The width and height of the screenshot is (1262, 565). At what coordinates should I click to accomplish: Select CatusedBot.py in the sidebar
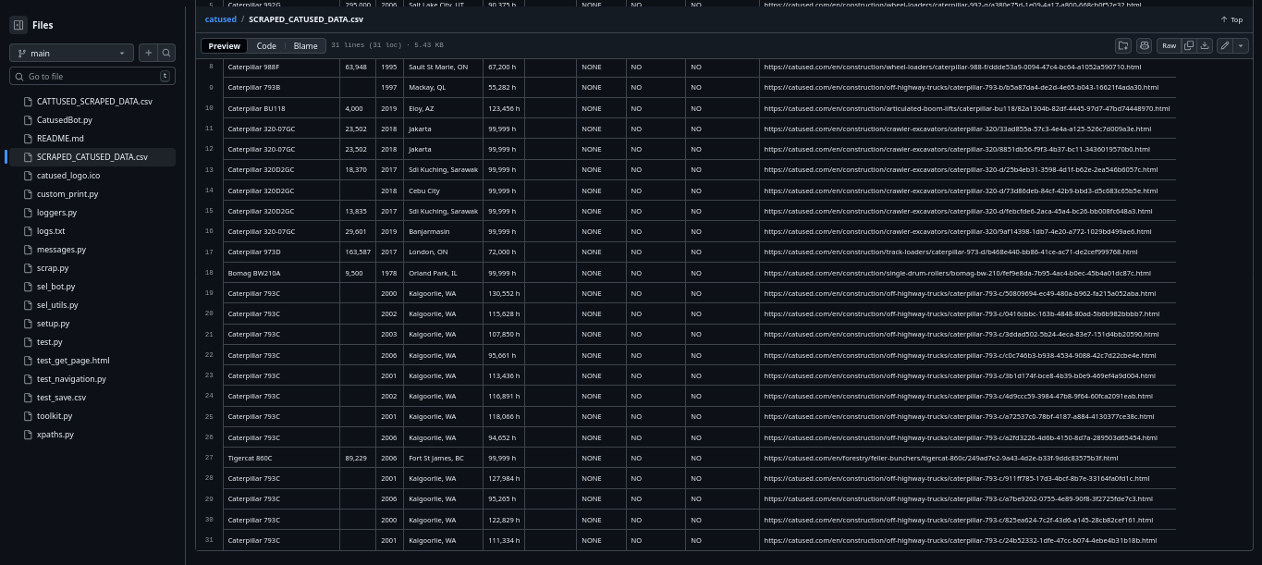(64, 119)
